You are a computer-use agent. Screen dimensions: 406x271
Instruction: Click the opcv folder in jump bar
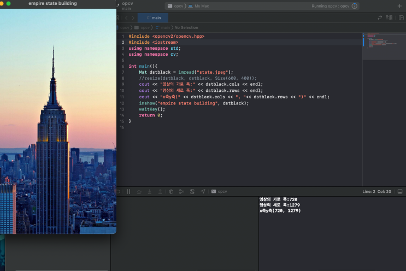pos(142,27)
